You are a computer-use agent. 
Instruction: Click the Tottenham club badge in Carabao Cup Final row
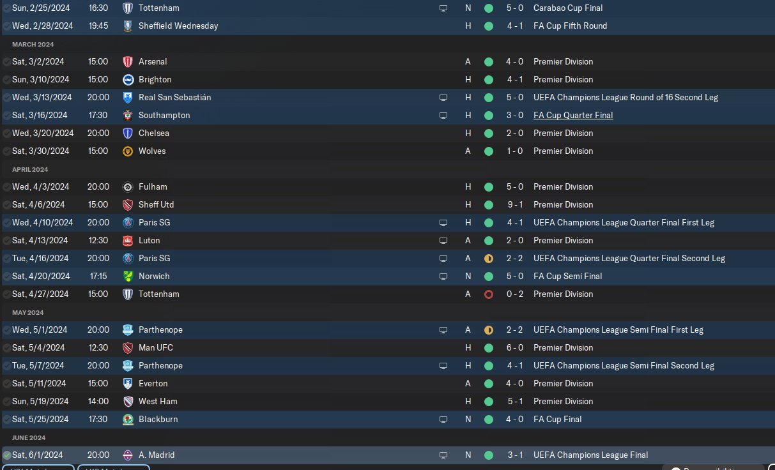(x=128, y=8)
